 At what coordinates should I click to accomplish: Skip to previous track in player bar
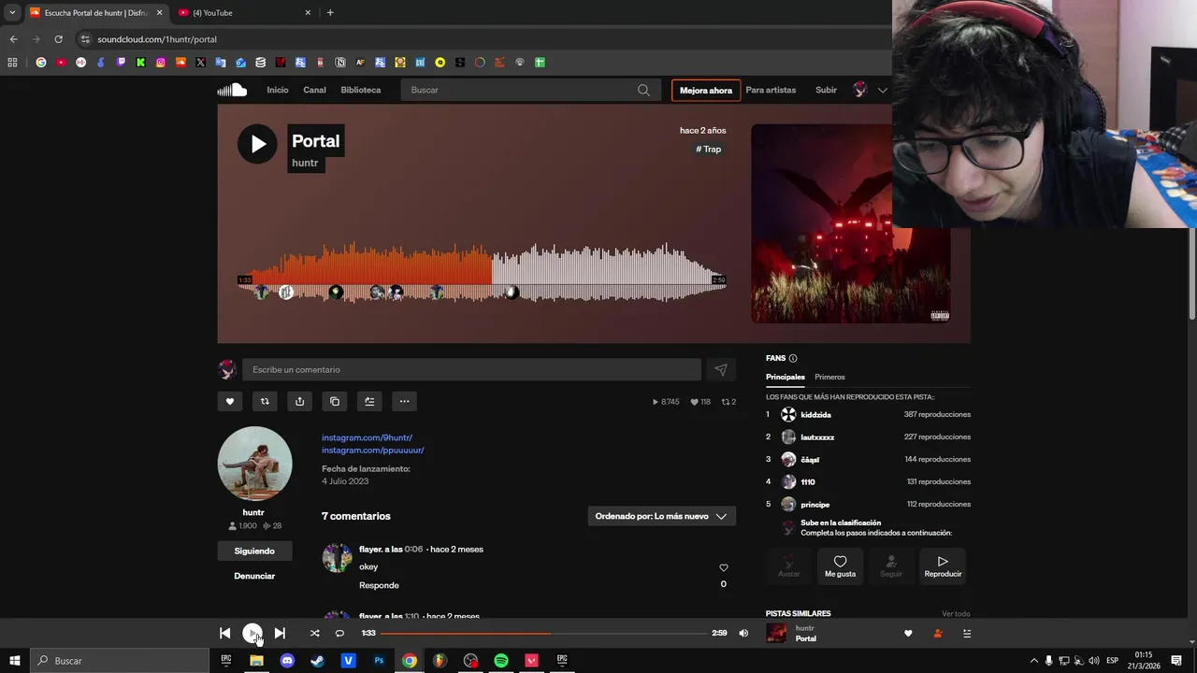pyautogui.click(x=224, y=633)
